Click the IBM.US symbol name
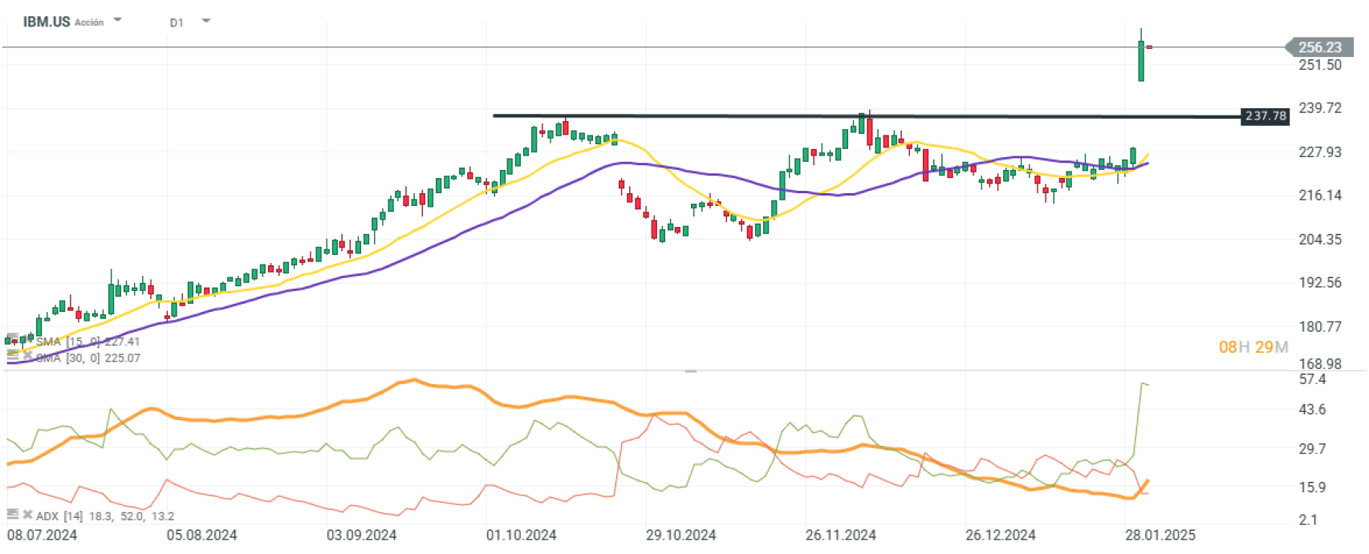 point(47,22)
